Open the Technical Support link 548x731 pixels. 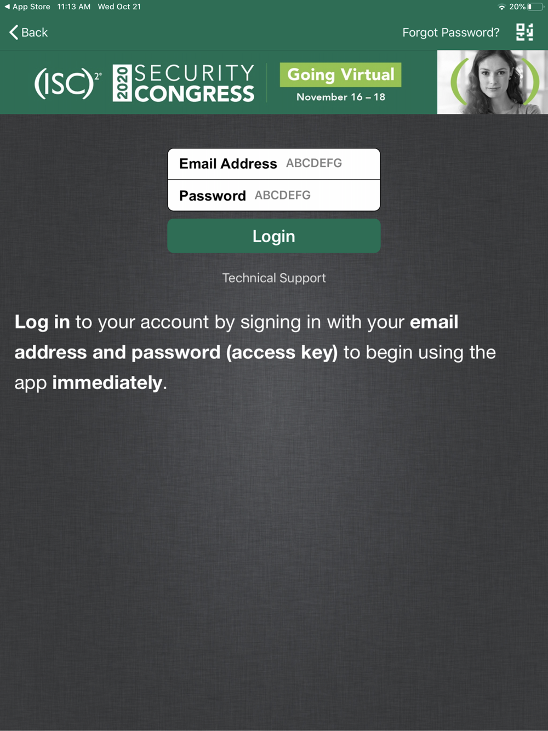tap(274, 278)
